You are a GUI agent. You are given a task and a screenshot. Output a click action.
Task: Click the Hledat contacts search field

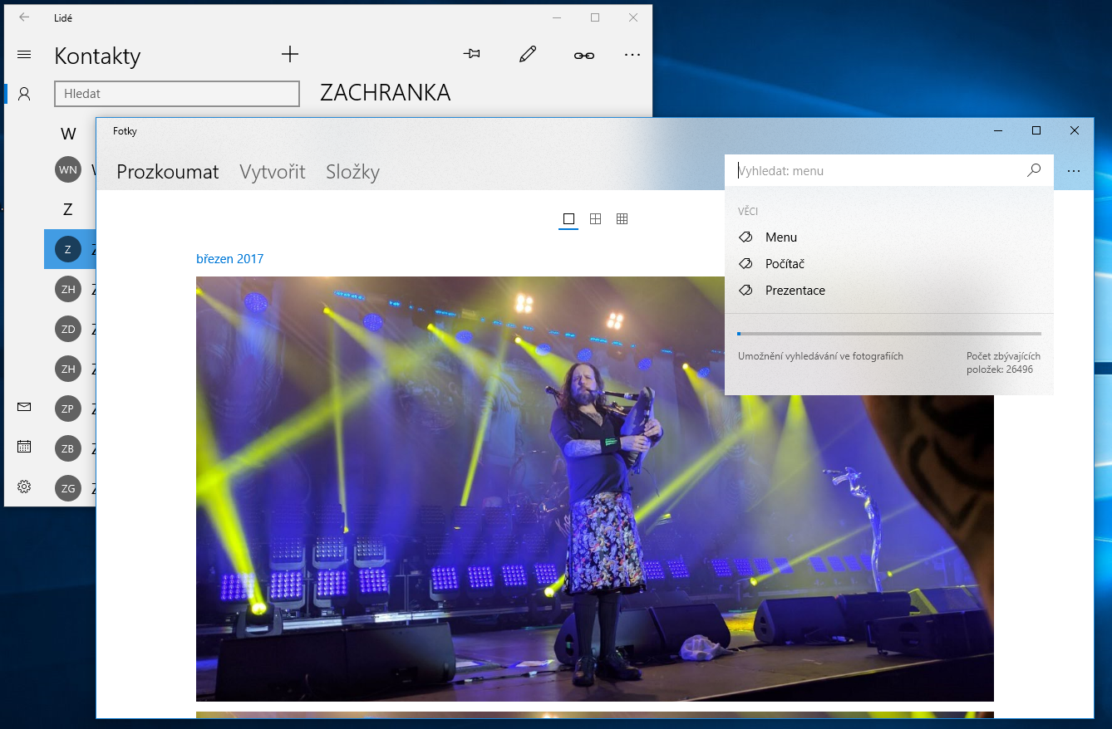pyautogui.click(x=176, y=94)
